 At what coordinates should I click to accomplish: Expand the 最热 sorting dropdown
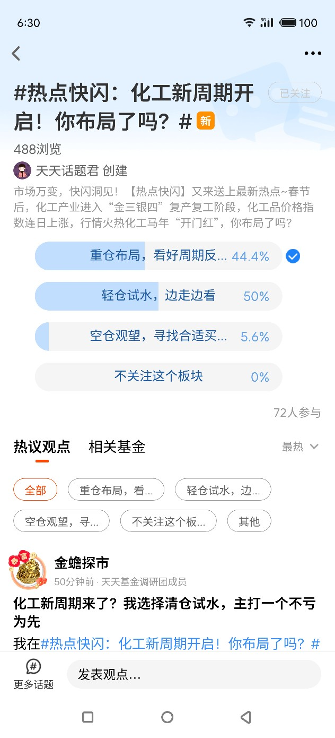point(301,447)
